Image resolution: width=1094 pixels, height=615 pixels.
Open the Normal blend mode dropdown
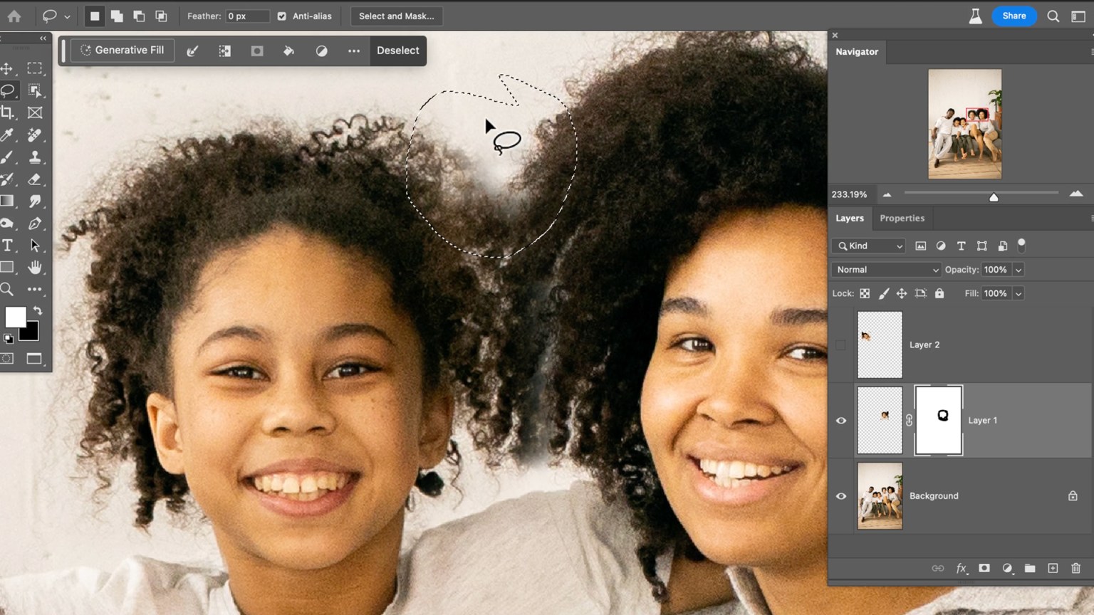click(x=885, y=270)
